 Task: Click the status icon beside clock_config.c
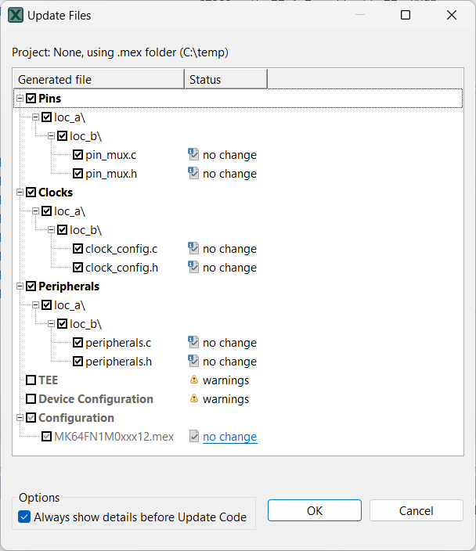(x=193, y=249)
